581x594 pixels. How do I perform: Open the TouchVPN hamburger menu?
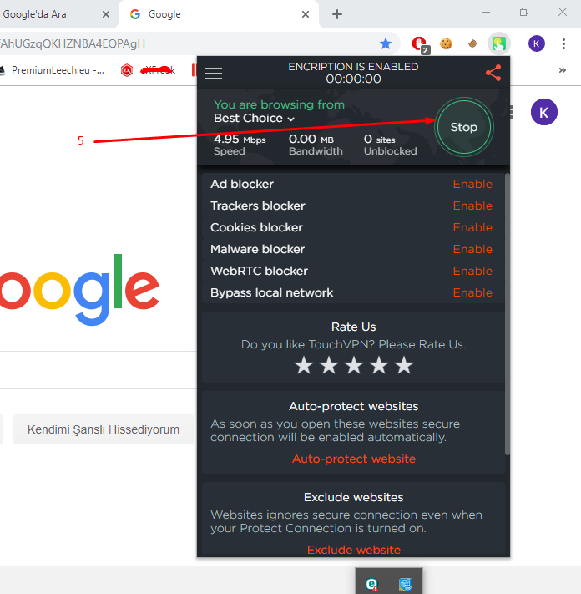pyautogui.click(x=214, y=74)
